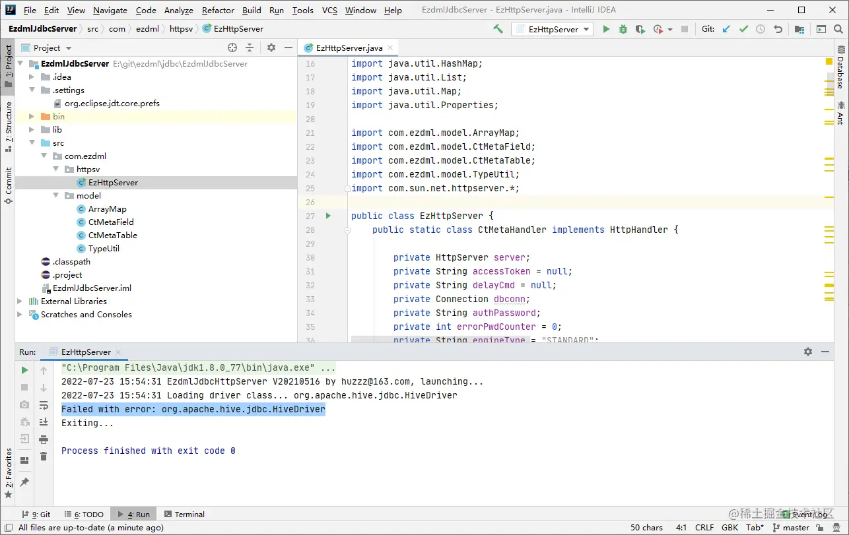
Task: Open Project panel gear settings
Action: (271, 47)
